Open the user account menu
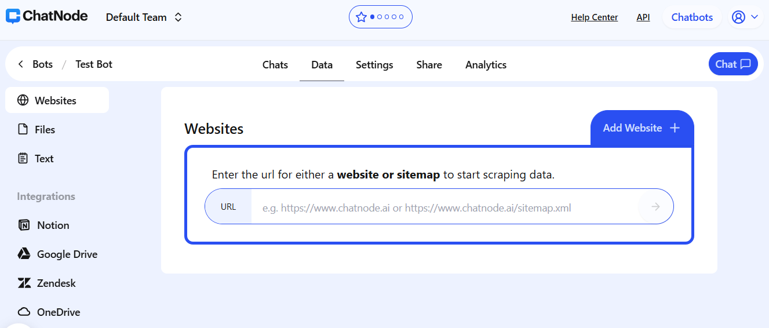 tap(745, 17)
